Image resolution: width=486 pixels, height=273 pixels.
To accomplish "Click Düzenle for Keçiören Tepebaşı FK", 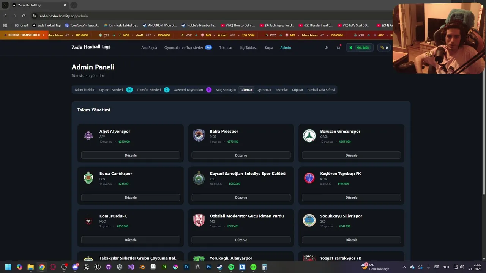I will (x=351, y=198).
